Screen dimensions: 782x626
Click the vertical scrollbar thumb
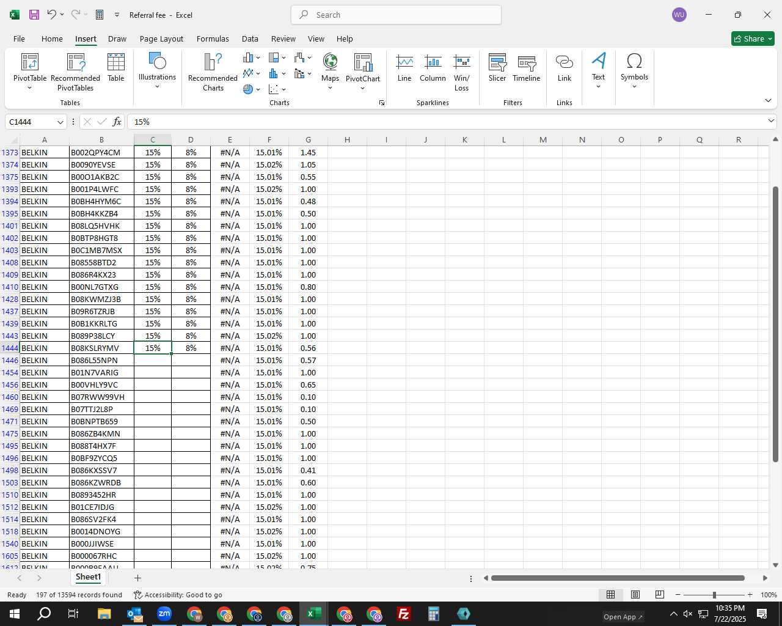pos(775,324)
